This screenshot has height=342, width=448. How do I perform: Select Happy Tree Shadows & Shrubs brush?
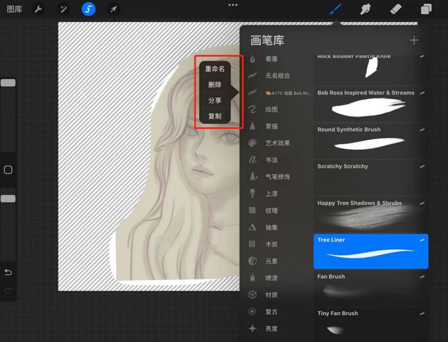point(371,215)
